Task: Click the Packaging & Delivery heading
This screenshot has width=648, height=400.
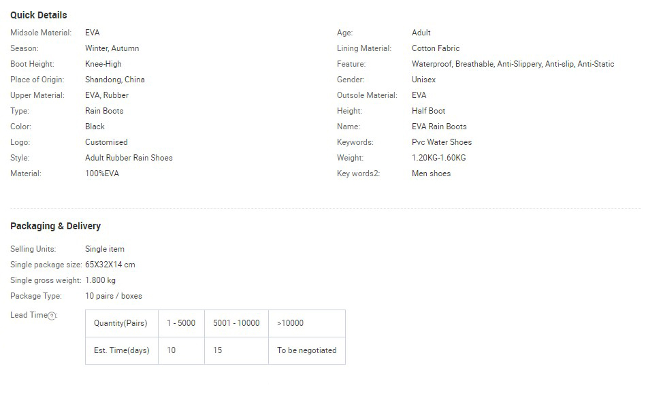Action: pyautogui.click(x=55, y=226)
